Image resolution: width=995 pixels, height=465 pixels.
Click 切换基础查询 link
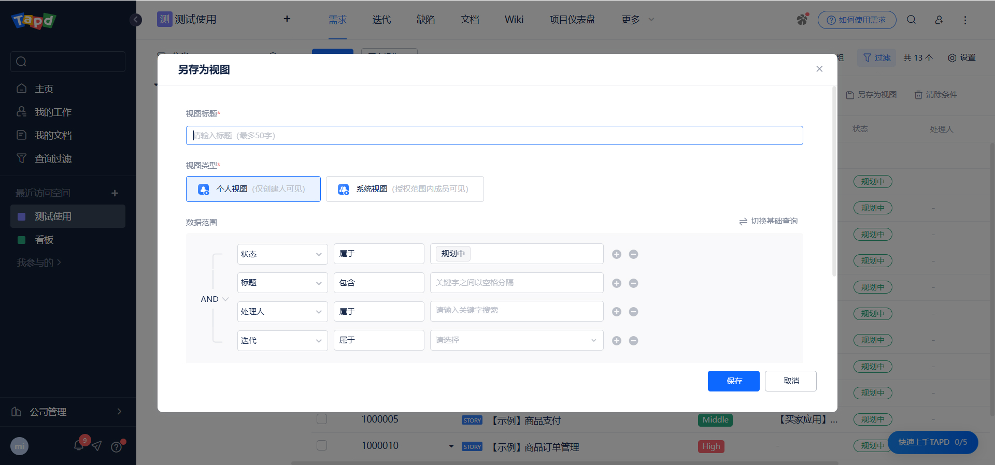[x=769, y=221]
